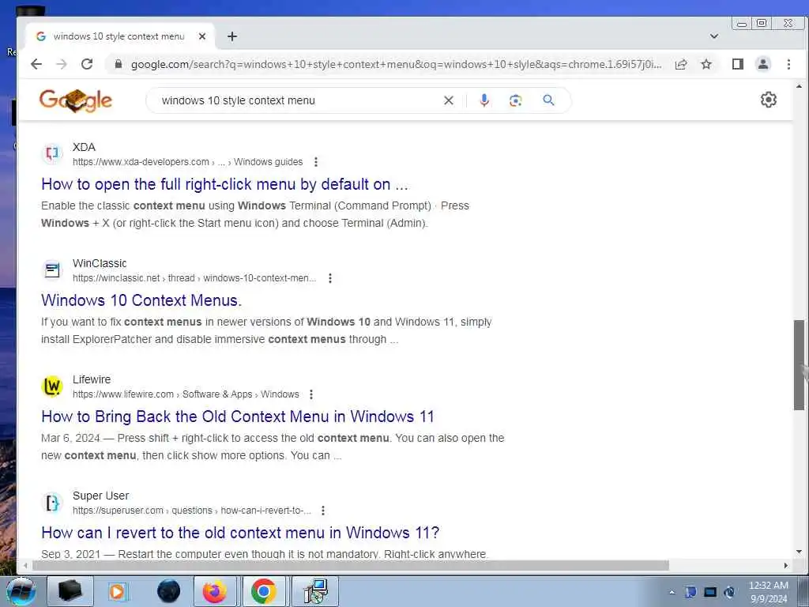Share this page icon in address bar
Viewport: 809px width, 607px height.
(x=681, y=64)
